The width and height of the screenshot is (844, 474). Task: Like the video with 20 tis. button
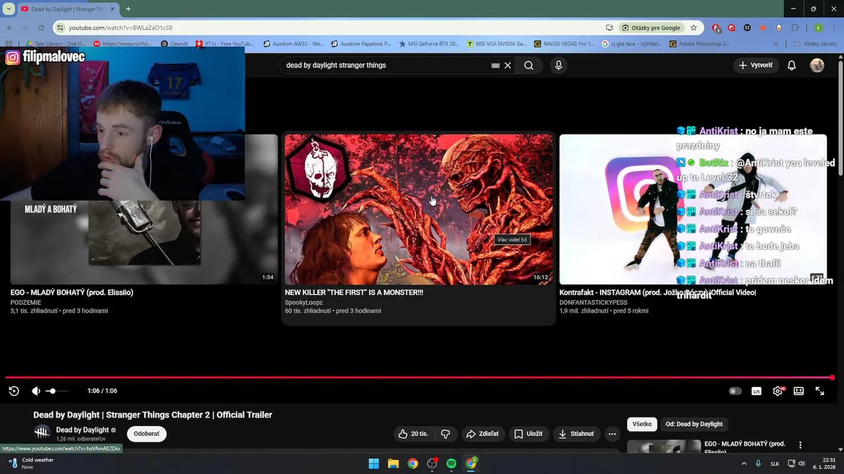click(413, 434)
